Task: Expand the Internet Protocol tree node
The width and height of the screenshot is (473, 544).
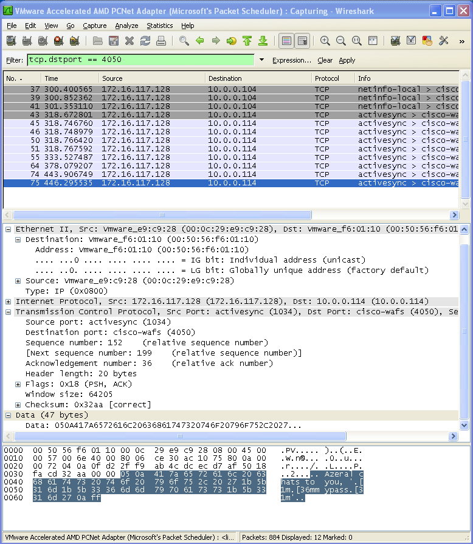Action: [x=9, y=301]
